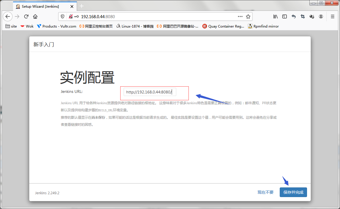Close the Setup Wizard tab
Screen dimensions: 340x209
72,7
